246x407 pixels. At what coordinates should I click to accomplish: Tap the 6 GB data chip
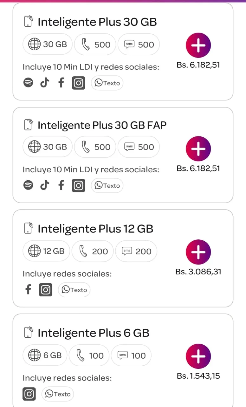point(45,355)
